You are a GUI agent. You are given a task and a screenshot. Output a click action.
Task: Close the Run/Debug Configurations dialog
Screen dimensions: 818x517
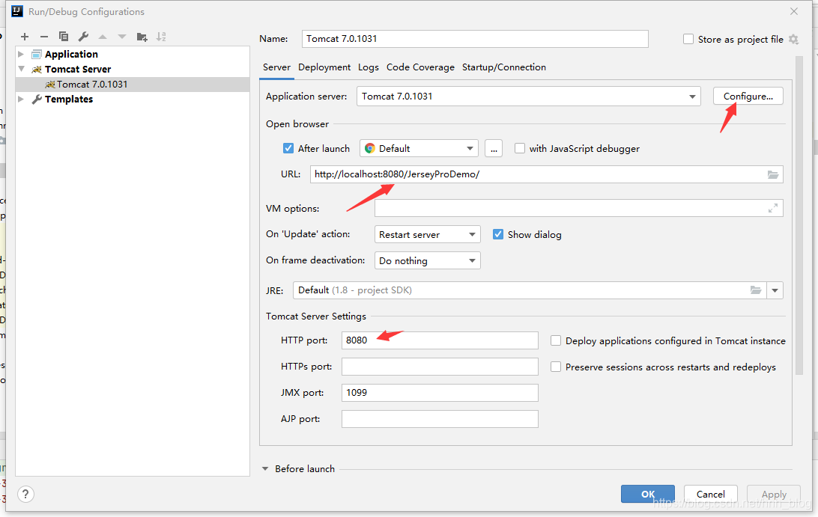pos(794,11)
